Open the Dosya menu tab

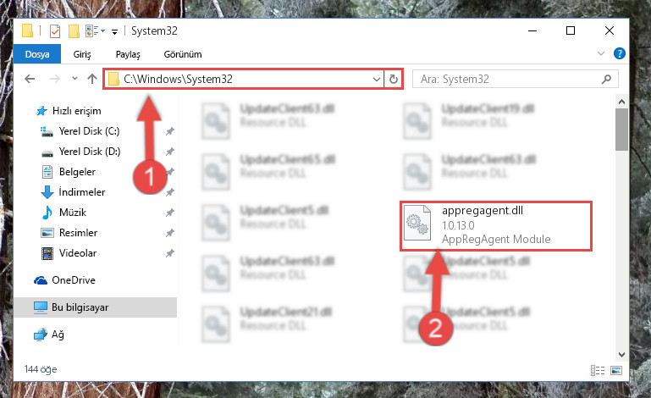[37, 54]
